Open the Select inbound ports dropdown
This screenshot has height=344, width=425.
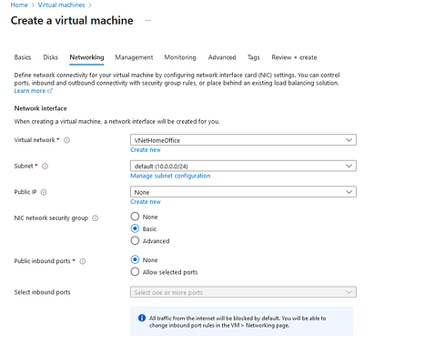click(243, 292)
